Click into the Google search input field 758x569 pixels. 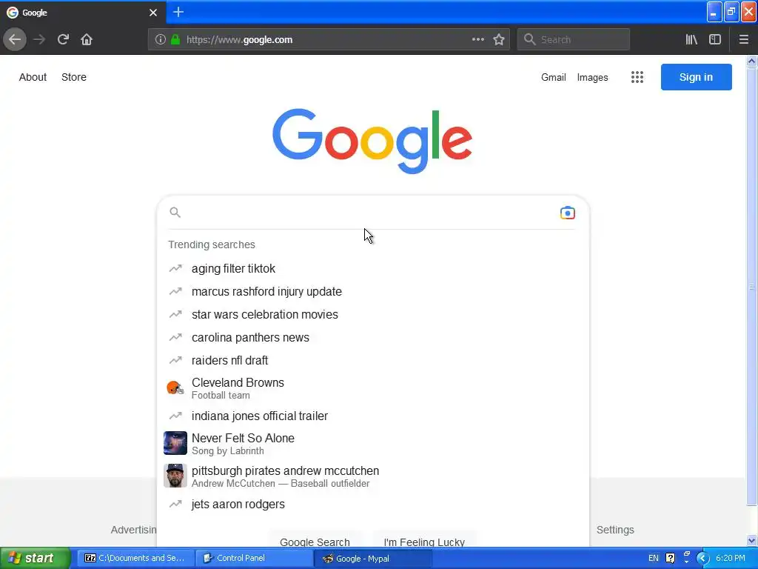[x=370, y=213]
